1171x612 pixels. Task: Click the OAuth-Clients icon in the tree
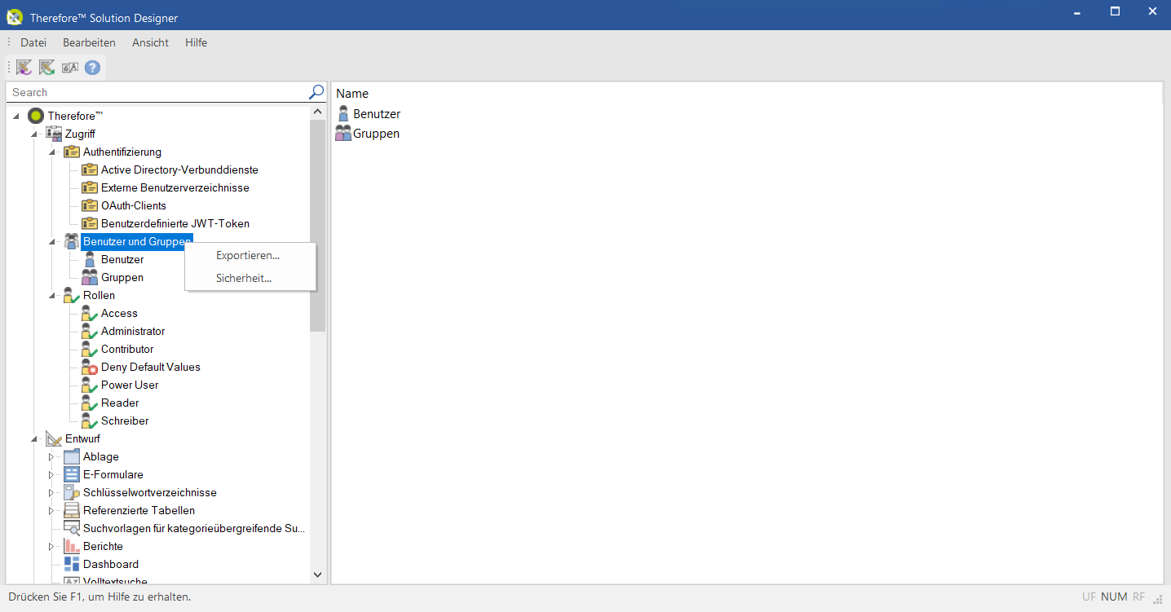click(90, 205)
